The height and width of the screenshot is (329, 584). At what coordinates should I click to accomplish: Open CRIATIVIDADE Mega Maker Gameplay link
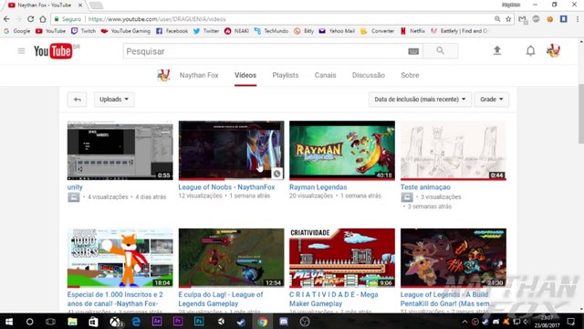[334, 299]
